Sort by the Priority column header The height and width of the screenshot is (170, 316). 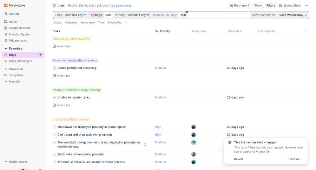pyautogui.click(x=163, y=31)
